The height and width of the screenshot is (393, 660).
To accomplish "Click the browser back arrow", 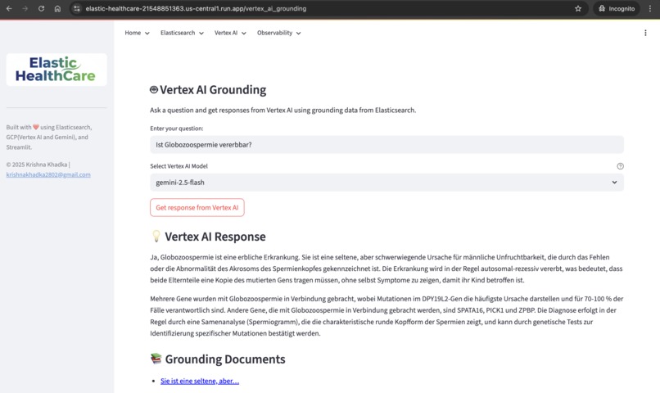I will 9,8.
